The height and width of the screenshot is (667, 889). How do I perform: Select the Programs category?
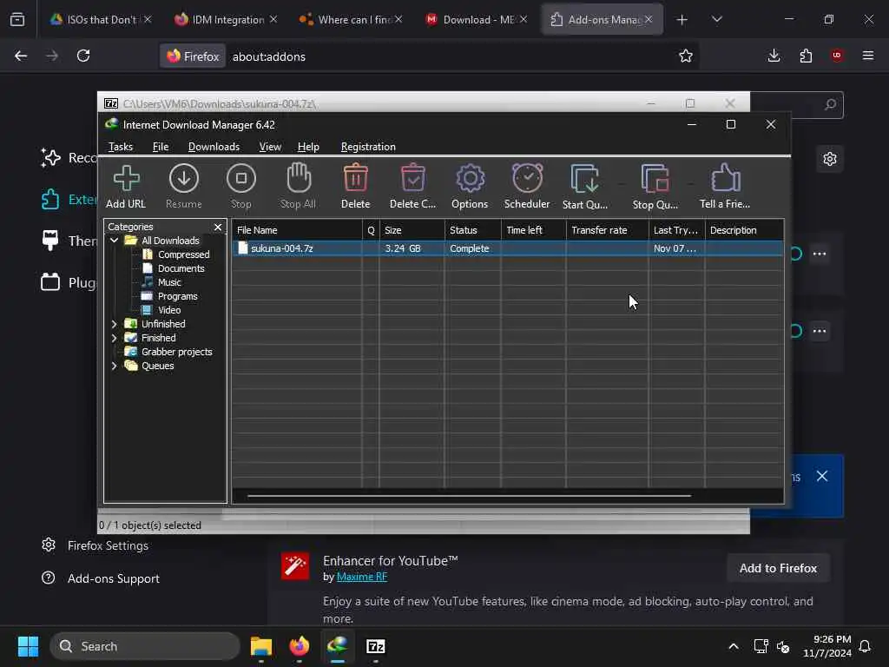click(x=177, y=296)
